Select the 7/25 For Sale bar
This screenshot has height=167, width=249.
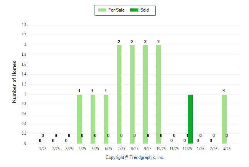tap(119, 94)
